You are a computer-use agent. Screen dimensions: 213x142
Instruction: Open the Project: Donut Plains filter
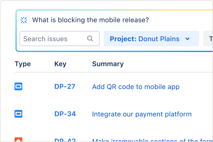[145, 39]
